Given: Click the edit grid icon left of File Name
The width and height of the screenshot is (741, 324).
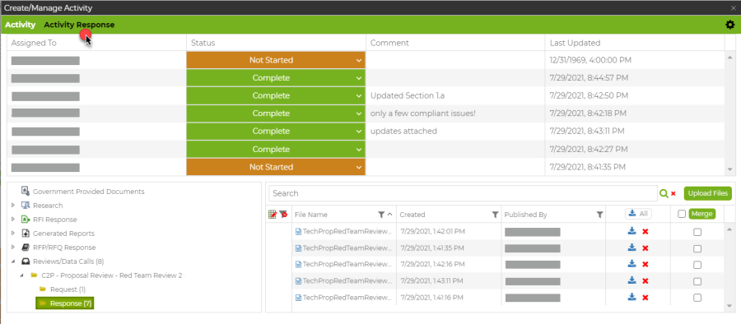Looking at the screenshot, I should [x=273, y=215].
